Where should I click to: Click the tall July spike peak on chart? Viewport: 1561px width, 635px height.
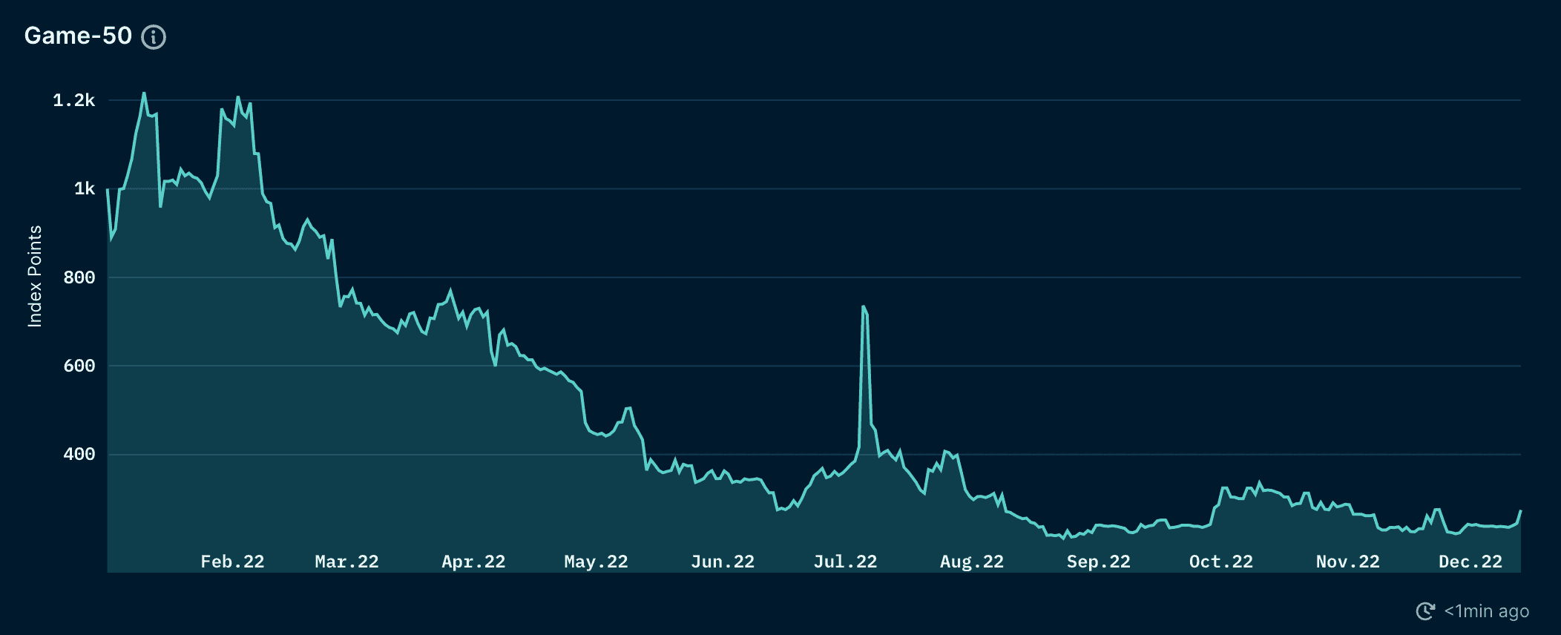pos(864,306)
